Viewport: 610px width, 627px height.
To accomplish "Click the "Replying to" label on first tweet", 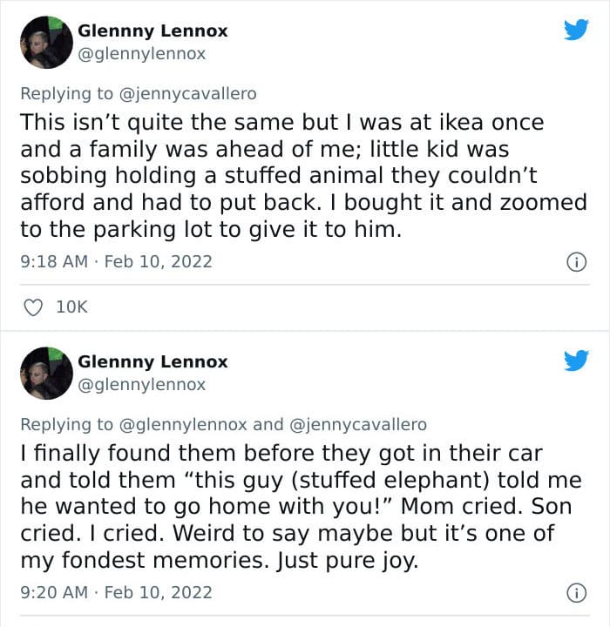I will pyautogui.click(x=66, y=94).
